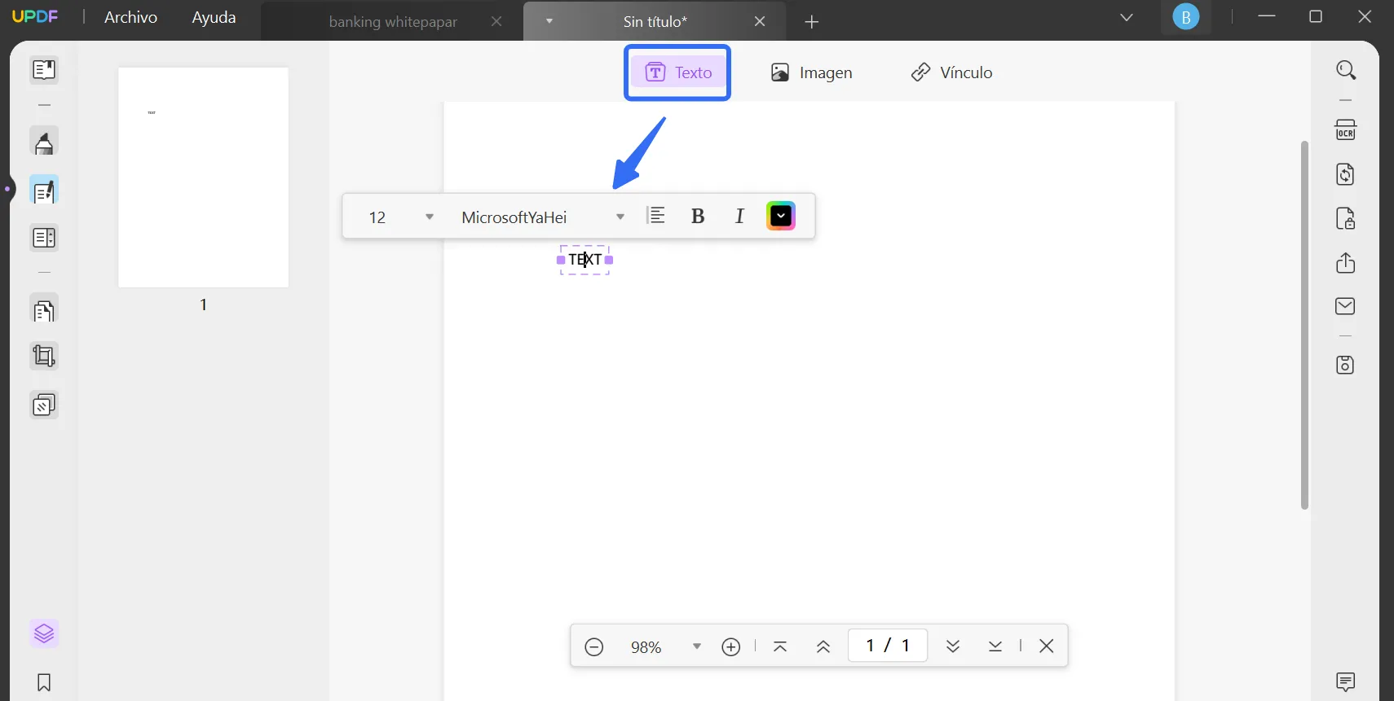1394x701 pixels.
Task: Click the Vínculo link tool button
Action: tap(951, 72)
